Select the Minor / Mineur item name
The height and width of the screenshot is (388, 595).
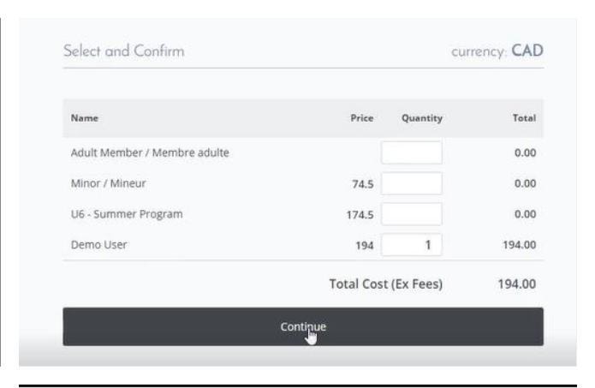[108, 183]
